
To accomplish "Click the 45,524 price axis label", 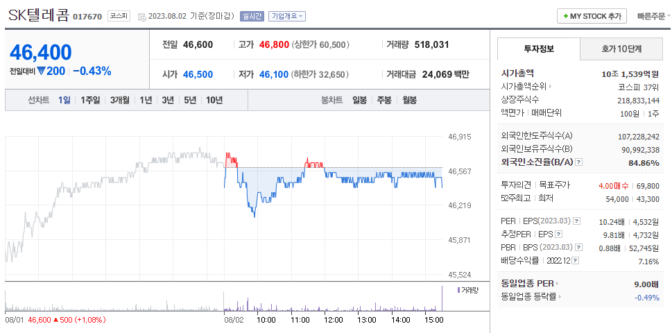I will click(x=459, y=274).
